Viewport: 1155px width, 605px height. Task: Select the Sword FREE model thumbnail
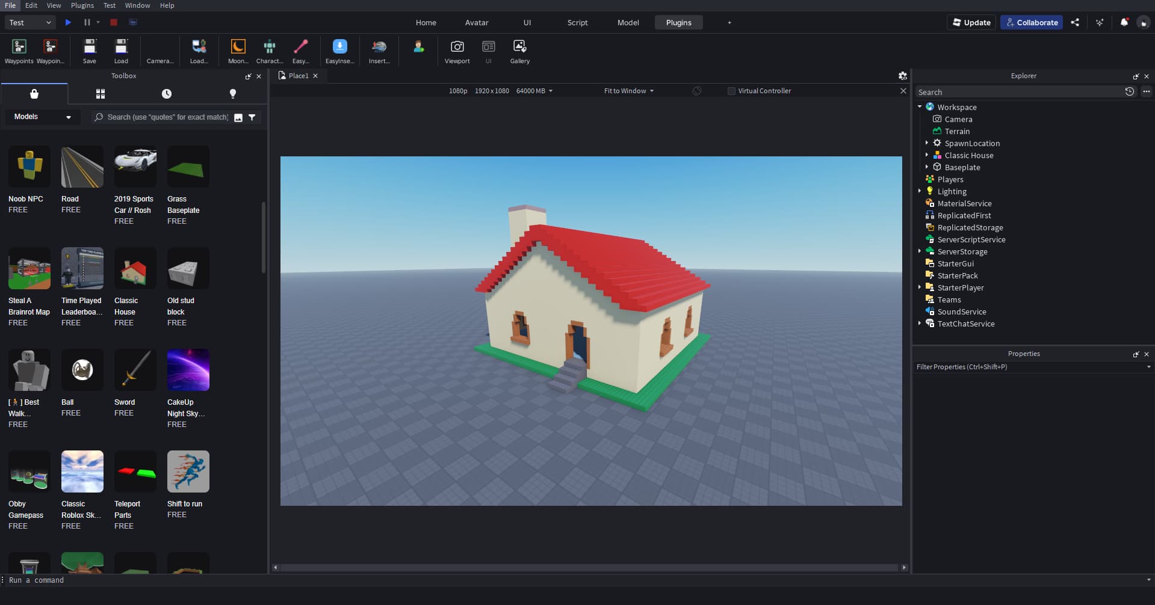[x=135, y=370]
